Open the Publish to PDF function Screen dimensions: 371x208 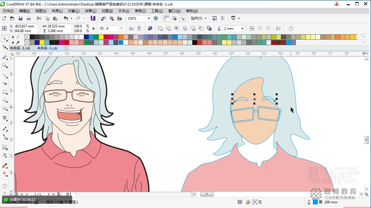click(120, 18)
